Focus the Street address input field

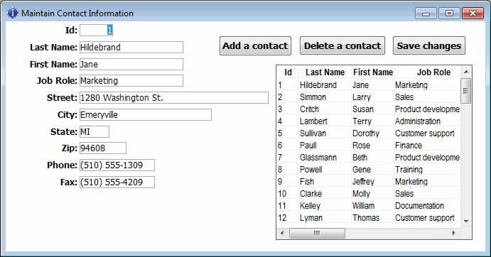point(174,98)
